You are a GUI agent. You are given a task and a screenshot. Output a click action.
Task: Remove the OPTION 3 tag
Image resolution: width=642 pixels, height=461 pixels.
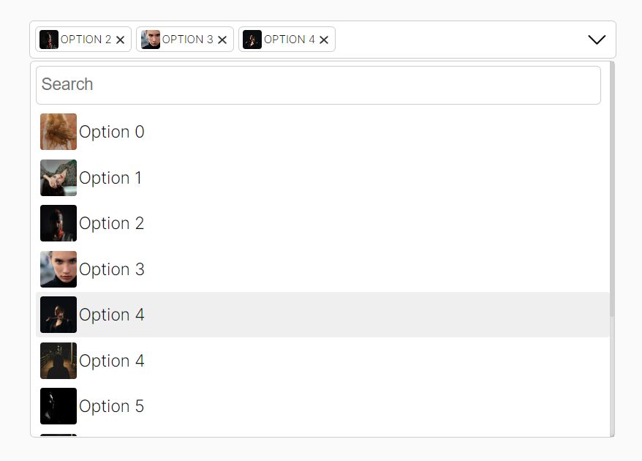tap(222, 40)
